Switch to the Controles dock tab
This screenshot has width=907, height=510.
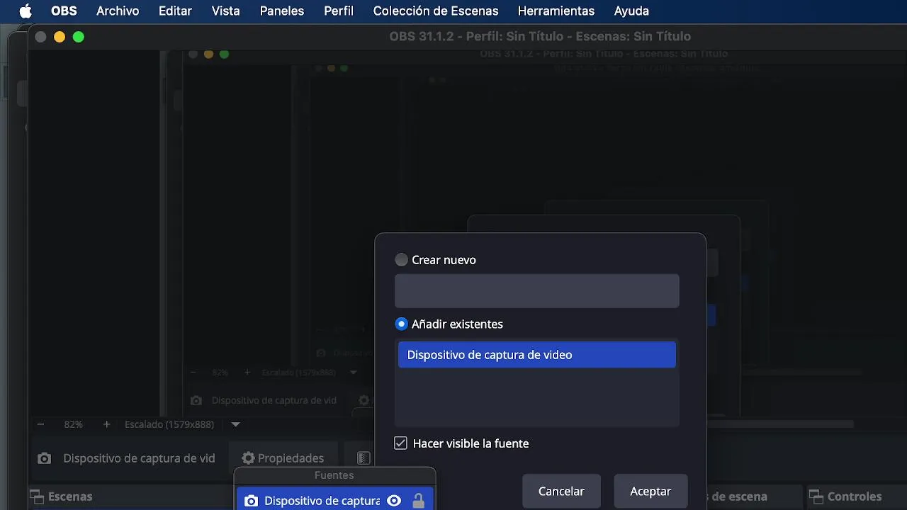[854, 497]
